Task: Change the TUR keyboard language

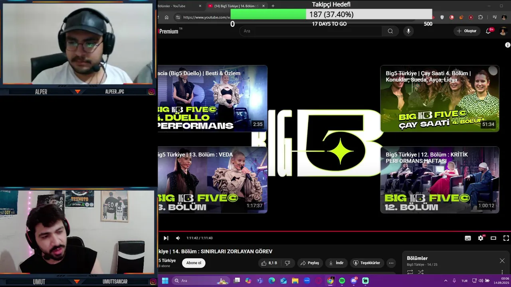Action: [x=464, y=281]
